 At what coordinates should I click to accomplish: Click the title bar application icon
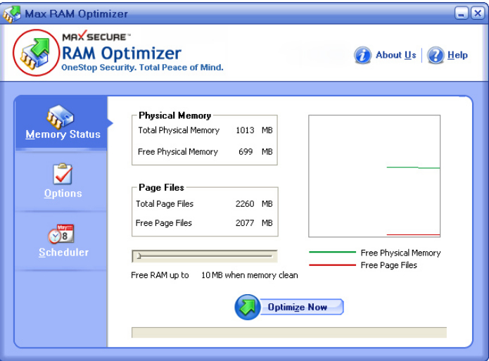pos(12,14)
